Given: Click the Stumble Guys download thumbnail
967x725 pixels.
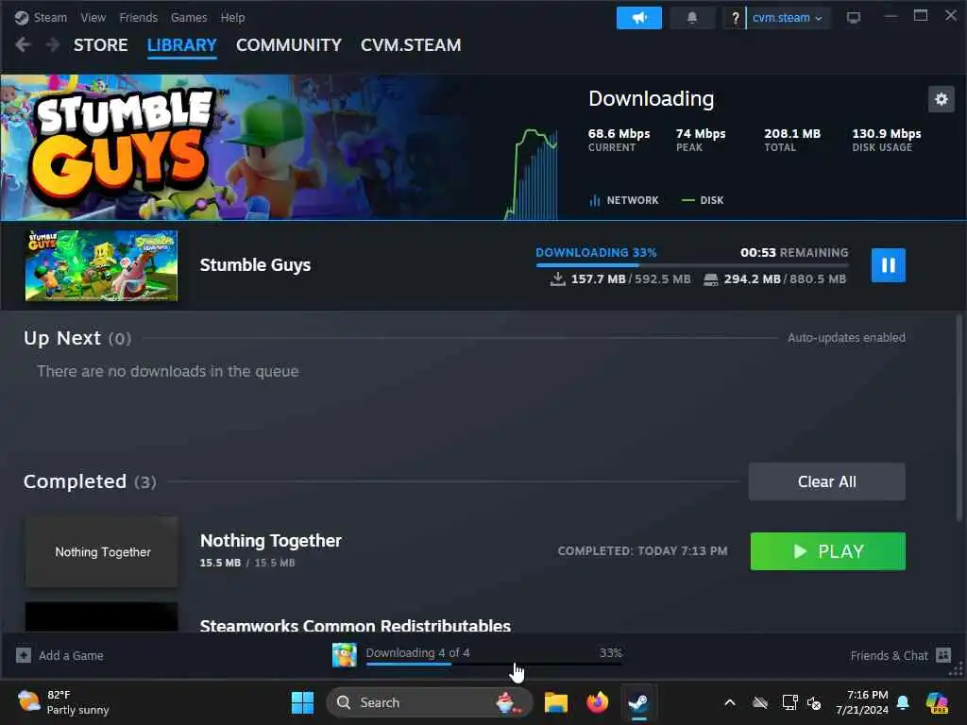Looking at the screenshot, I should coord(101,265).
